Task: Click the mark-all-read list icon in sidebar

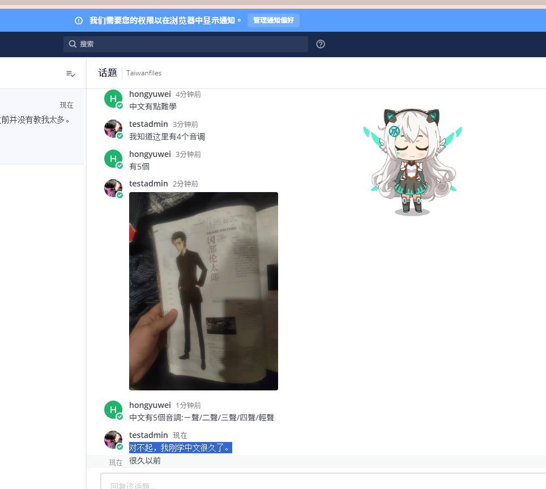Action: tap(71, 74)
